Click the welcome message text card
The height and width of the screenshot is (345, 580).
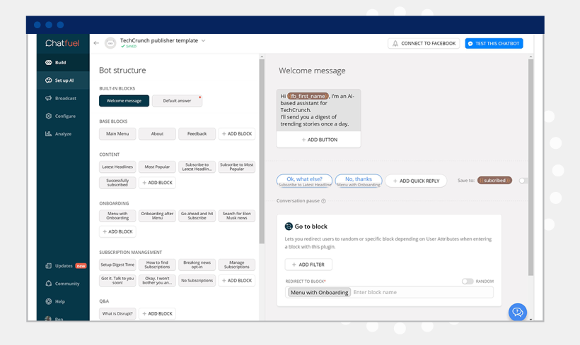click(x=318, y=110)
